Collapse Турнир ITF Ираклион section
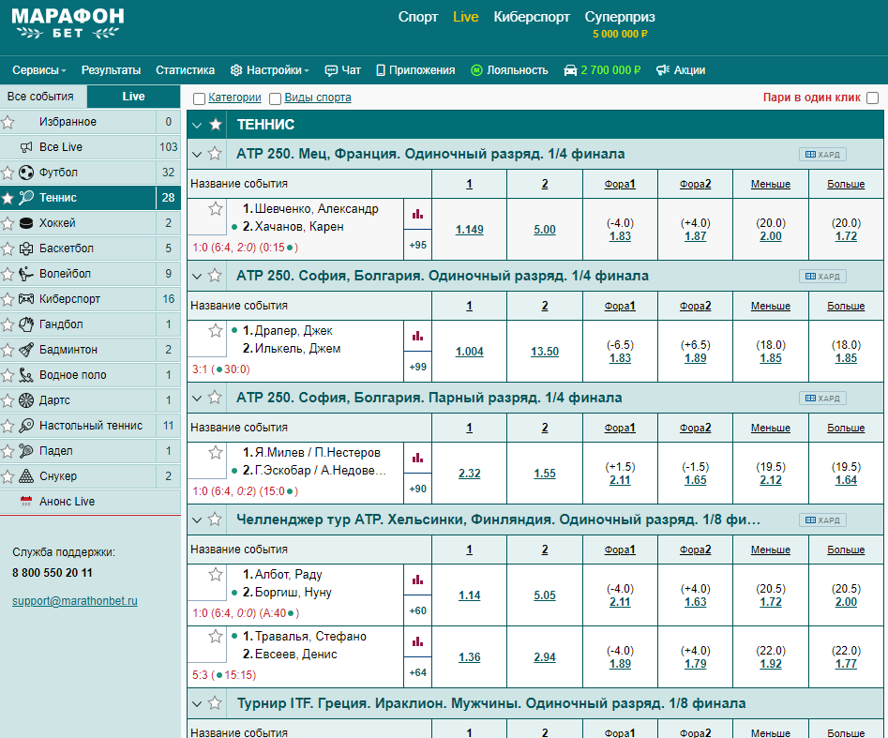This screenshot has width=888, height=738. (197, 704)
